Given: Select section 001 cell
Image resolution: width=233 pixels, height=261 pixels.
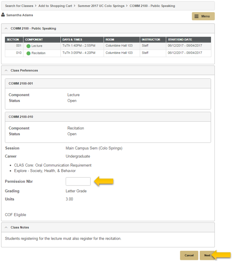Looking at the screenshot, I should coord(14,46).
